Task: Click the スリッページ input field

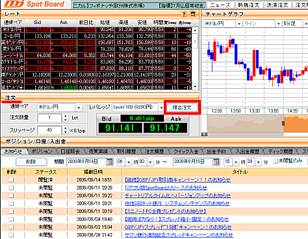Action: tap(49, 130)
